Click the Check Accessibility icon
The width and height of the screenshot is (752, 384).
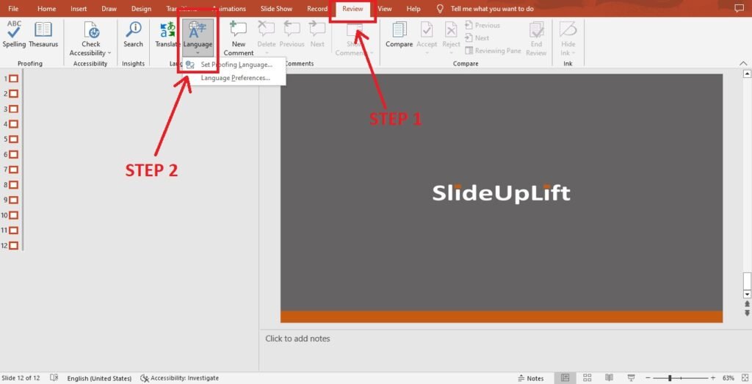pos(91,29)
